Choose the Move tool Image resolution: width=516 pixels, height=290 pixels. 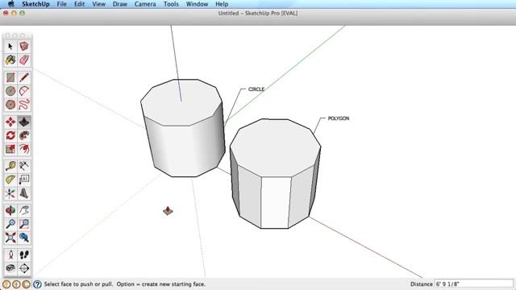click(x=10, y=122)
